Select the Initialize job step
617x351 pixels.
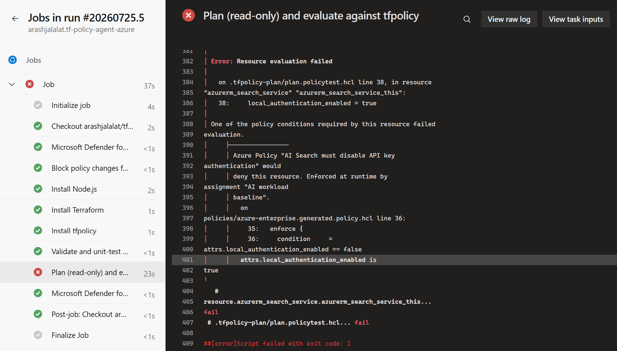pos(83,105)
